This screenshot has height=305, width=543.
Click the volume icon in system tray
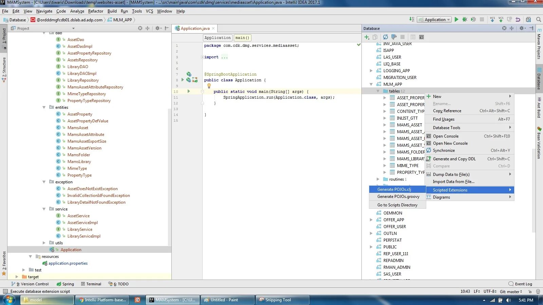[508, 300]
